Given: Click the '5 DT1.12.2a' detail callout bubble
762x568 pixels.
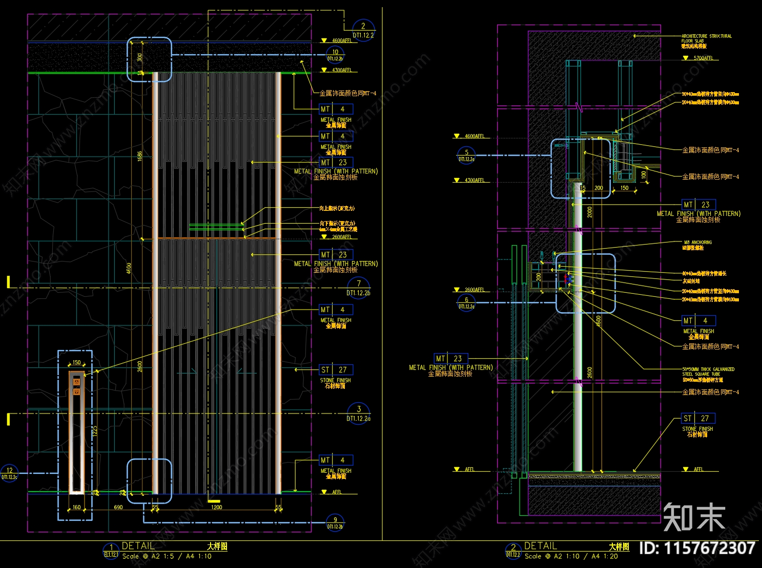Looking at the screenshot, I should click(x=466, y=156).
